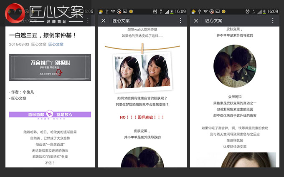Screen dimensions: 284x177
Task: Tap purple 直采直邮 就是放心 banner
Action: pyautogui.click(x=50, y=115)
